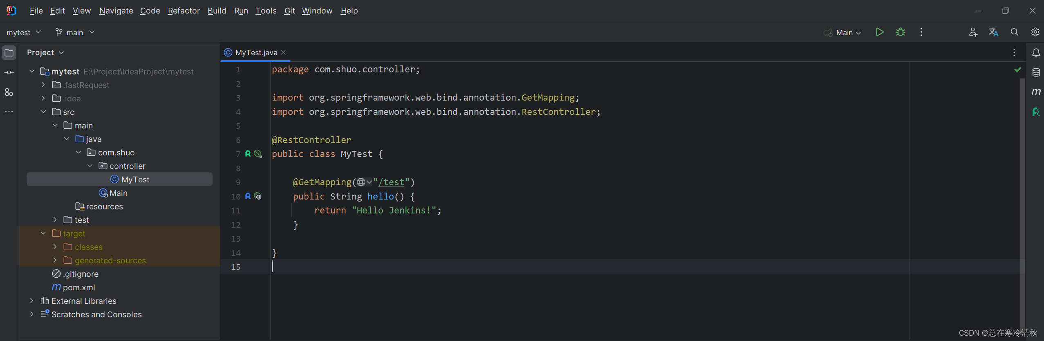Click line number 15 in gutter
This screenshot has width=1044, height=341.
click(236, 267)
